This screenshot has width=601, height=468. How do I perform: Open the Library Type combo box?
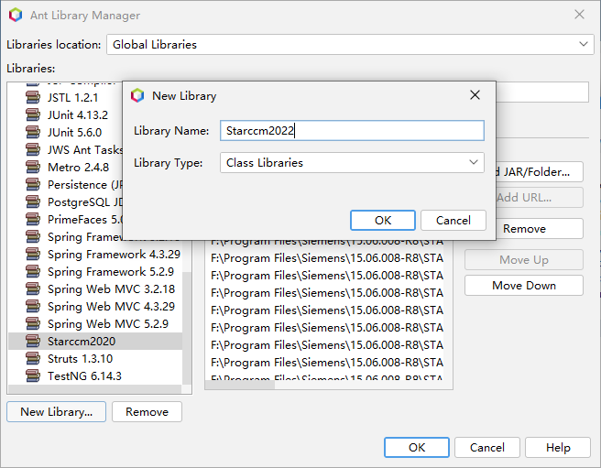click(x=352, y=162)
